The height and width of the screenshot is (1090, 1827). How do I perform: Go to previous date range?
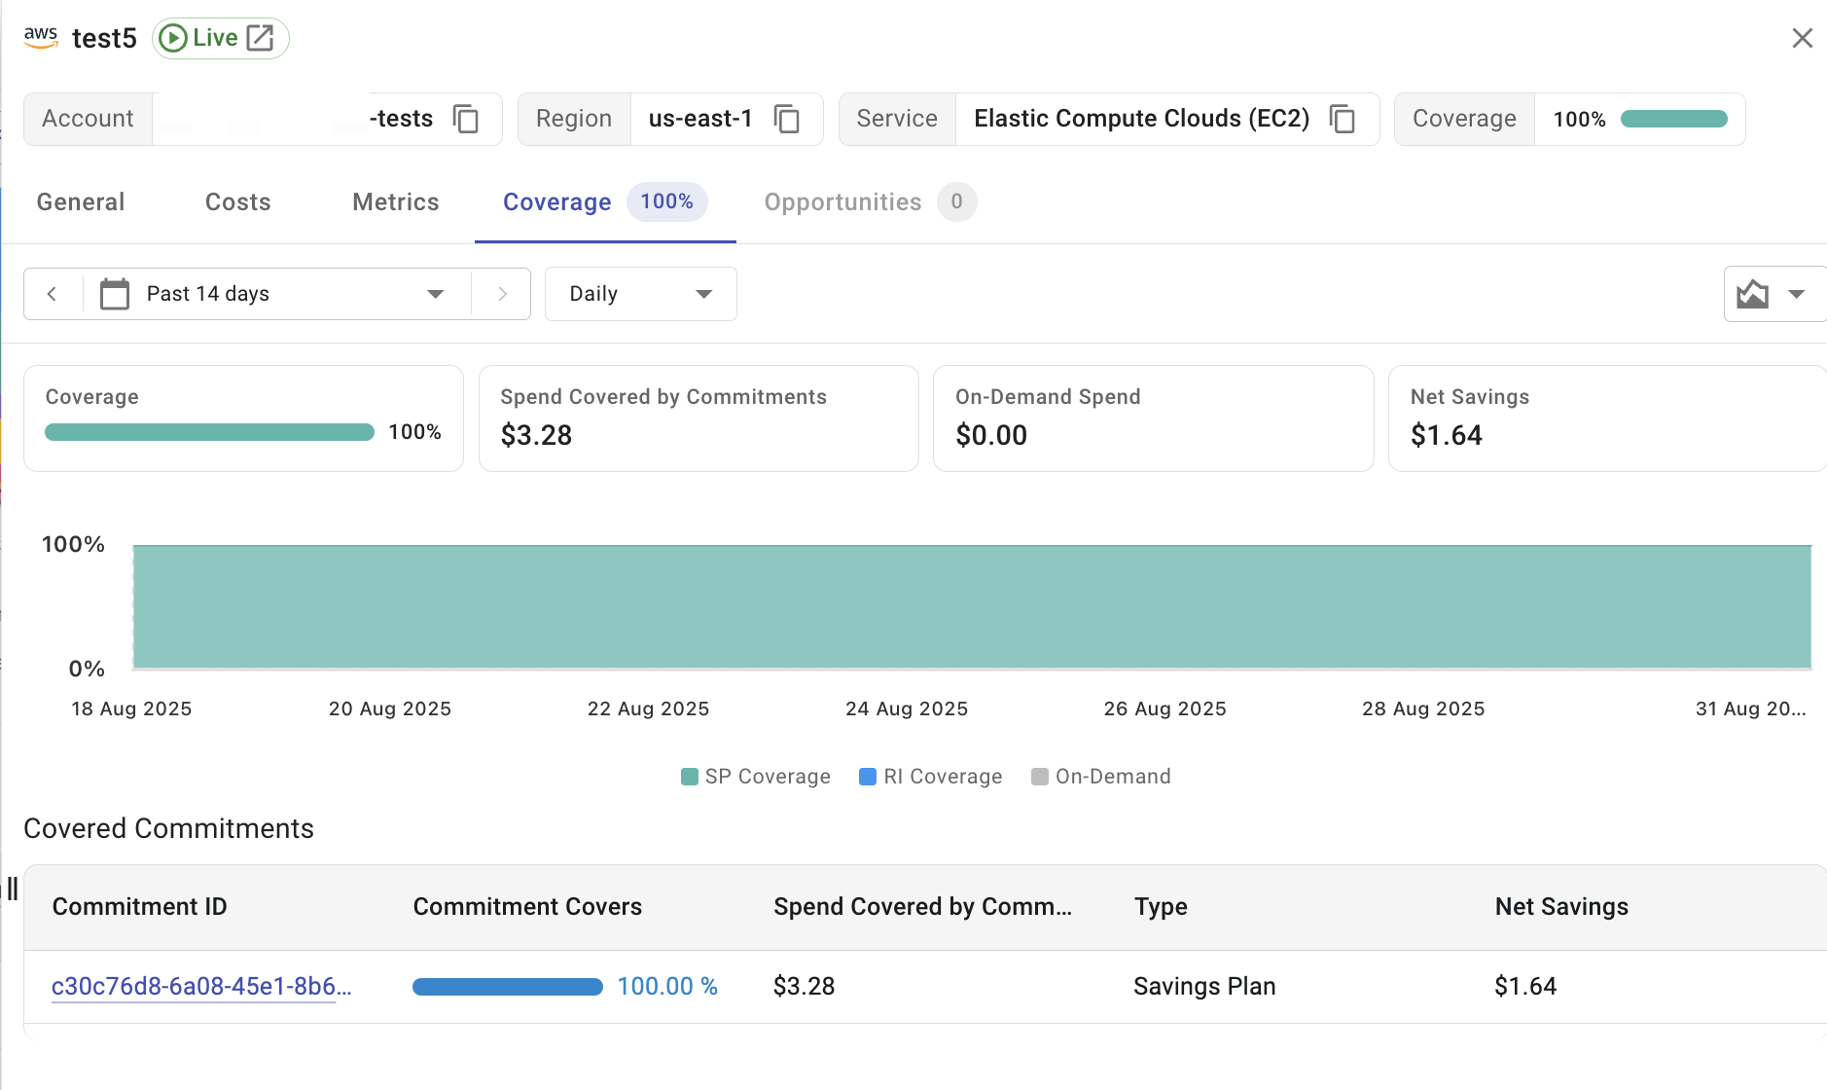click(x=53, y=294)
